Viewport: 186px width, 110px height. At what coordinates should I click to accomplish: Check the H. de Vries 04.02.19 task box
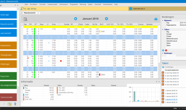pyautogui.click(x=163, y=73)
